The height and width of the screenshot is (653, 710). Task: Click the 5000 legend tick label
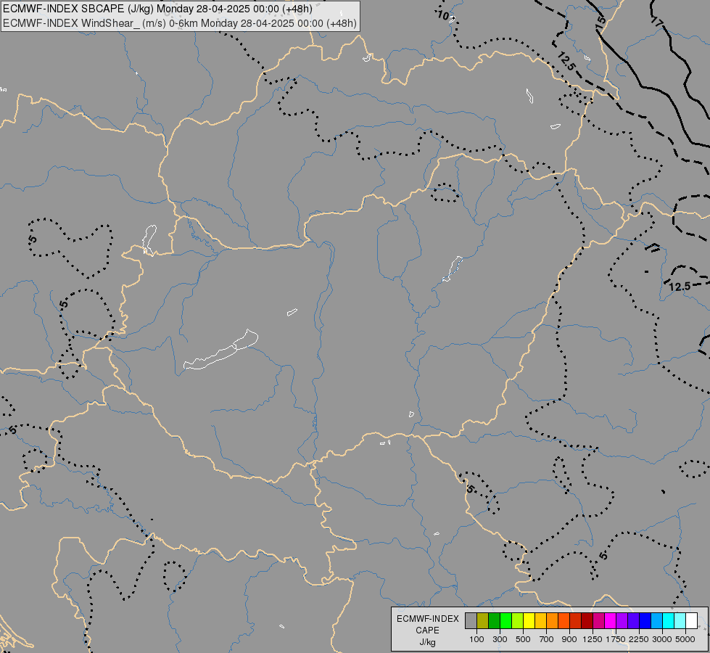coord(685,639)
